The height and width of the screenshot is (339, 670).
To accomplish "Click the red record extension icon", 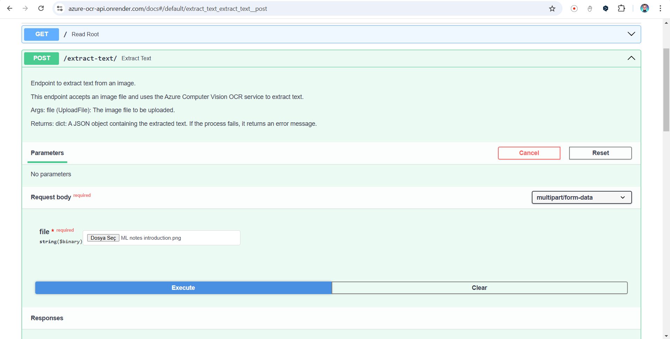I will click(x=574, y=8).
